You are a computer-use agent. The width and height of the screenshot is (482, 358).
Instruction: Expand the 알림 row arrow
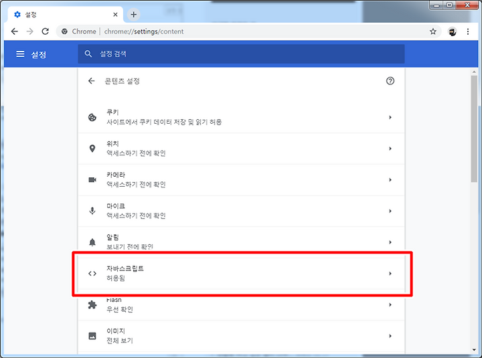(390, 242)
